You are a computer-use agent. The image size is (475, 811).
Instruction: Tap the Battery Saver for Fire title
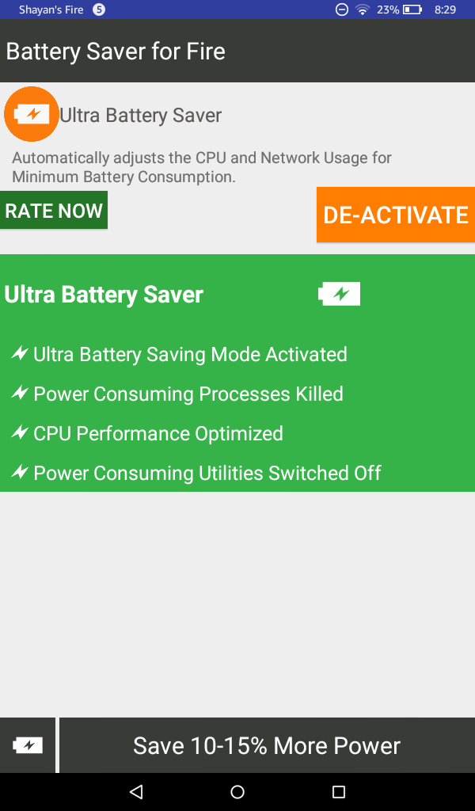point(116,51)
